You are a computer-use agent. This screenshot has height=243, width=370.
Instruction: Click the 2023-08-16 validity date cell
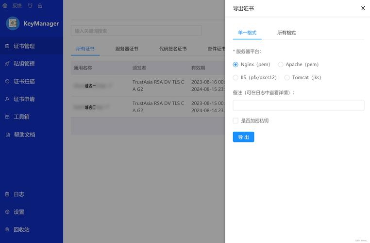point(208,86)
